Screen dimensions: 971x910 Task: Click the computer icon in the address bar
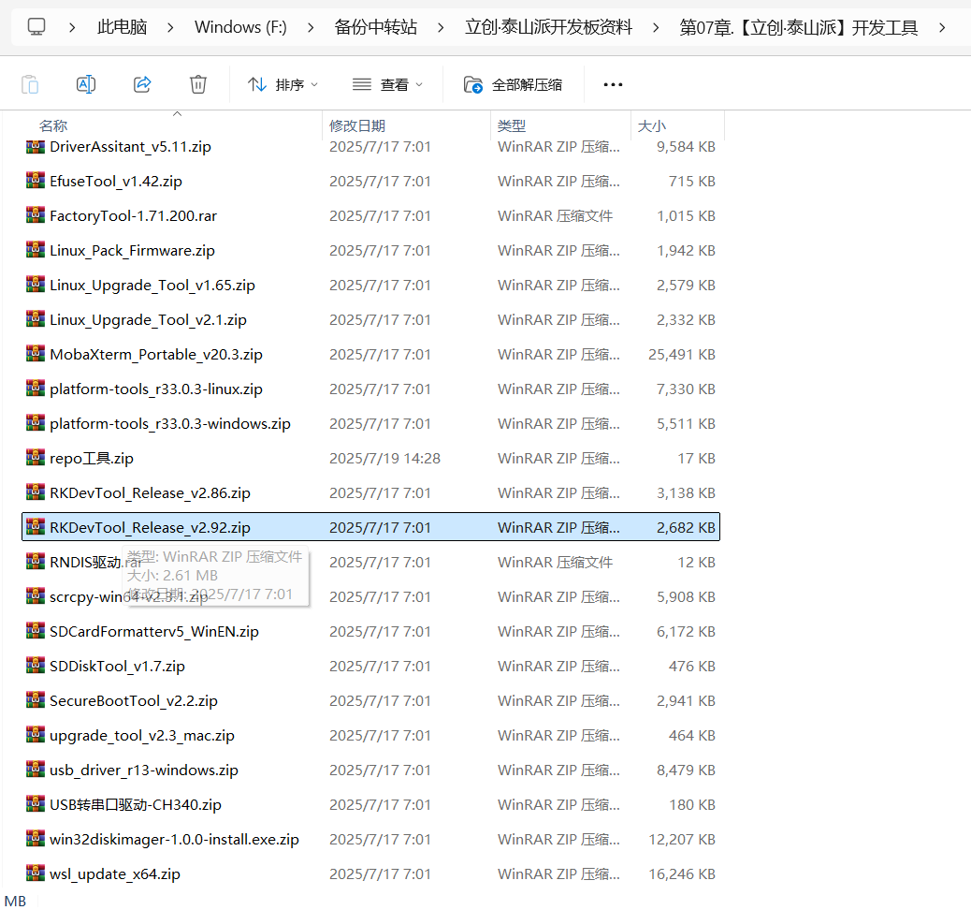click(x=36, y=27)
